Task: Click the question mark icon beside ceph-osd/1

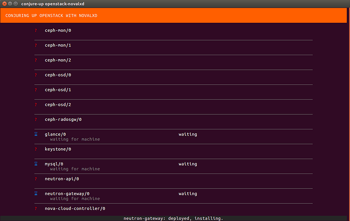Action: (36, 90)
